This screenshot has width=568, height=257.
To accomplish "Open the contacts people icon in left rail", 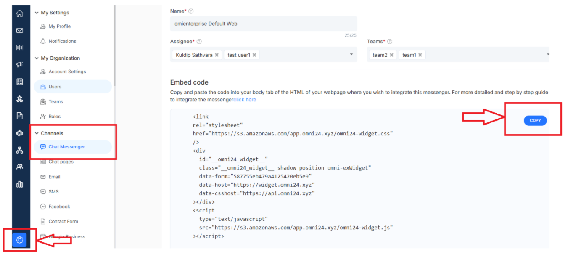I will (19, 167).
